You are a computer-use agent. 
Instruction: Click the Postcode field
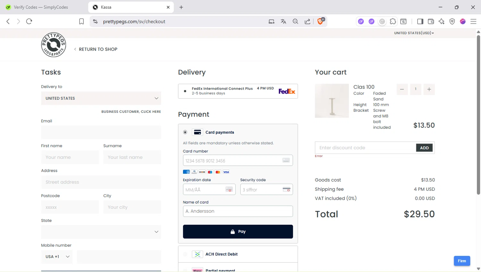tap(70, 207)
